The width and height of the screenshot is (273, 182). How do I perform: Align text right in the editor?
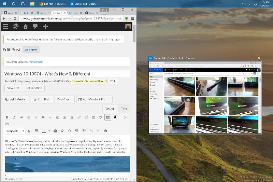click(72, 117)
